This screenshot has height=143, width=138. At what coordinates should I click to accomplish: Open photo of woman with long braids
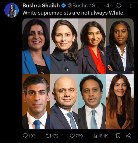[120, 46]
